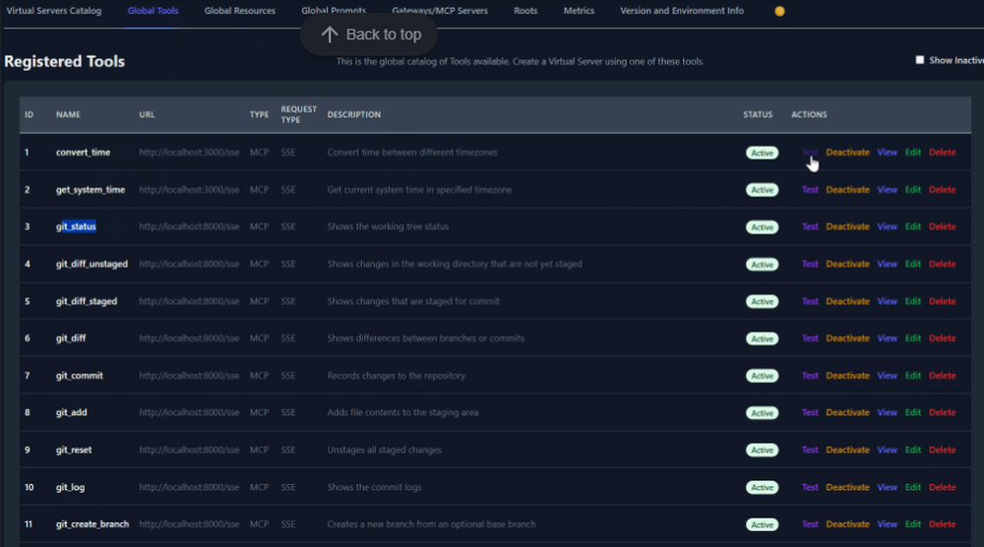Viewport: 984px width, 547px height.
Task: Click the git_diff_unstaged tool name
Action: [92, 264]
